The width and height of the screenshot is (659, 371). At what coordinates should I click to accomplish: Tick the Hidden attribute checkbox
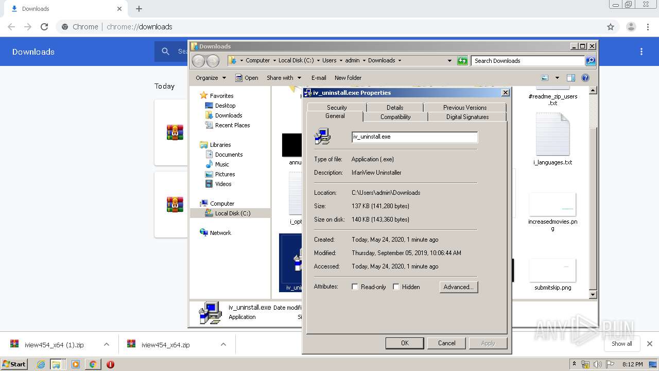pyautogui.click(x=396, y=287)
